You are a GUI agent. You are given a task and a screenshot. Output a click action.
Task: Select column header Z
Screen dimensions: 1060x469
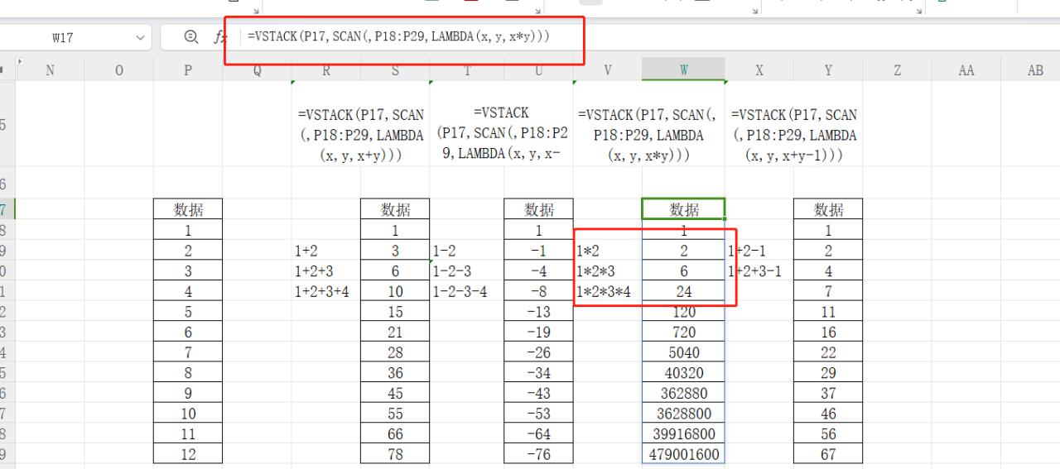coord(897,70)
